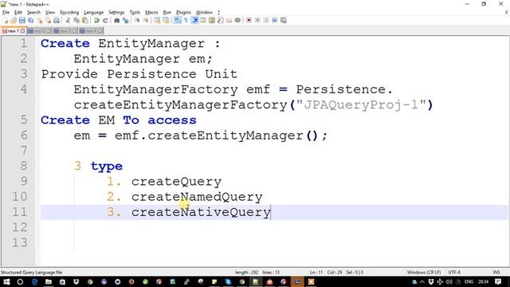Open the User Defined Language icon
The width and height of the screenshot is (510, 287).
click(203, 21)
